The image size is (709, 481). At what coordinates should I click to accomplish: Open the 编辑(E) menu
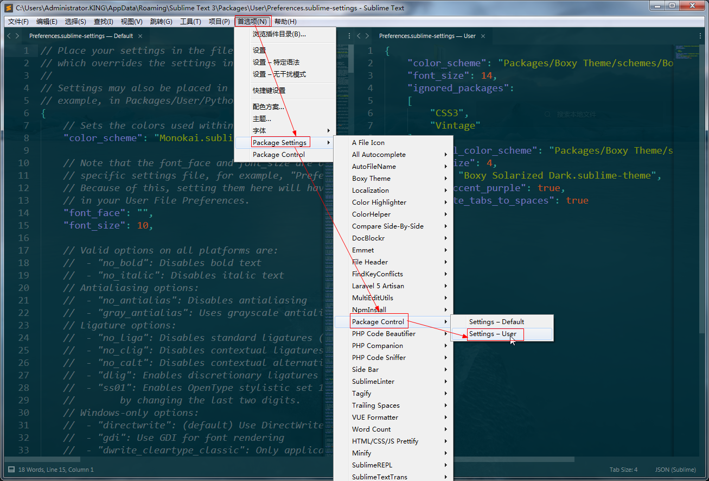pos(47,22)
